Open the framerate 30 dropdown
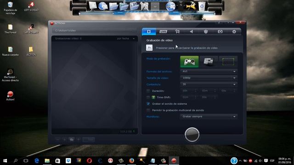 [209, 84]
